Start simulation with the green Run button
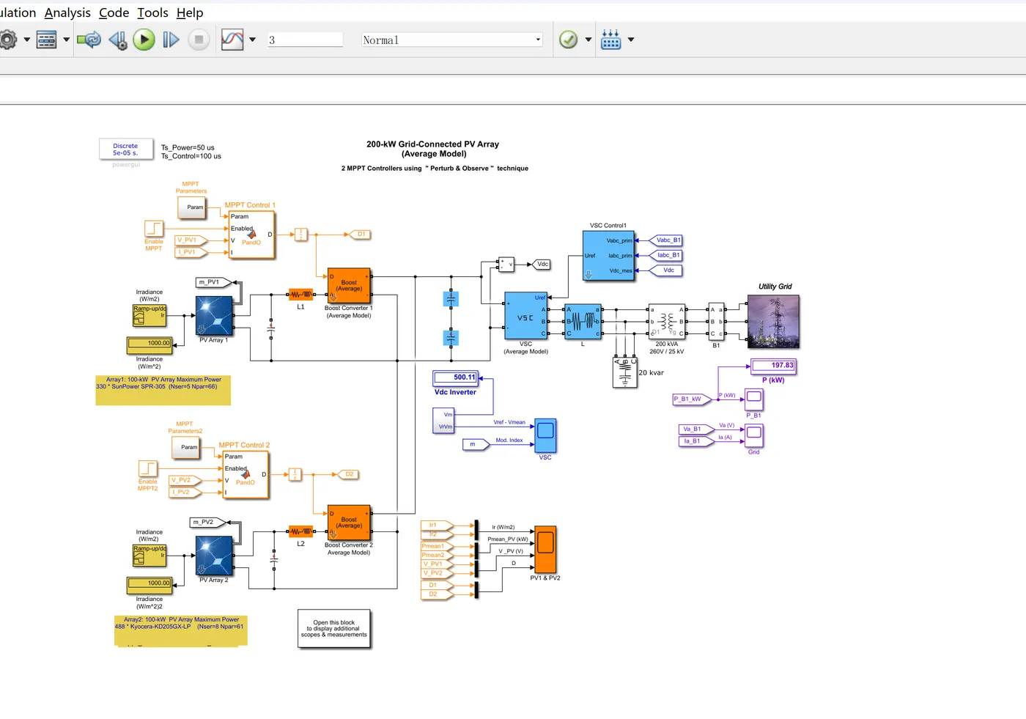This screenshot has width=1026, height=719. coord(144,40)
